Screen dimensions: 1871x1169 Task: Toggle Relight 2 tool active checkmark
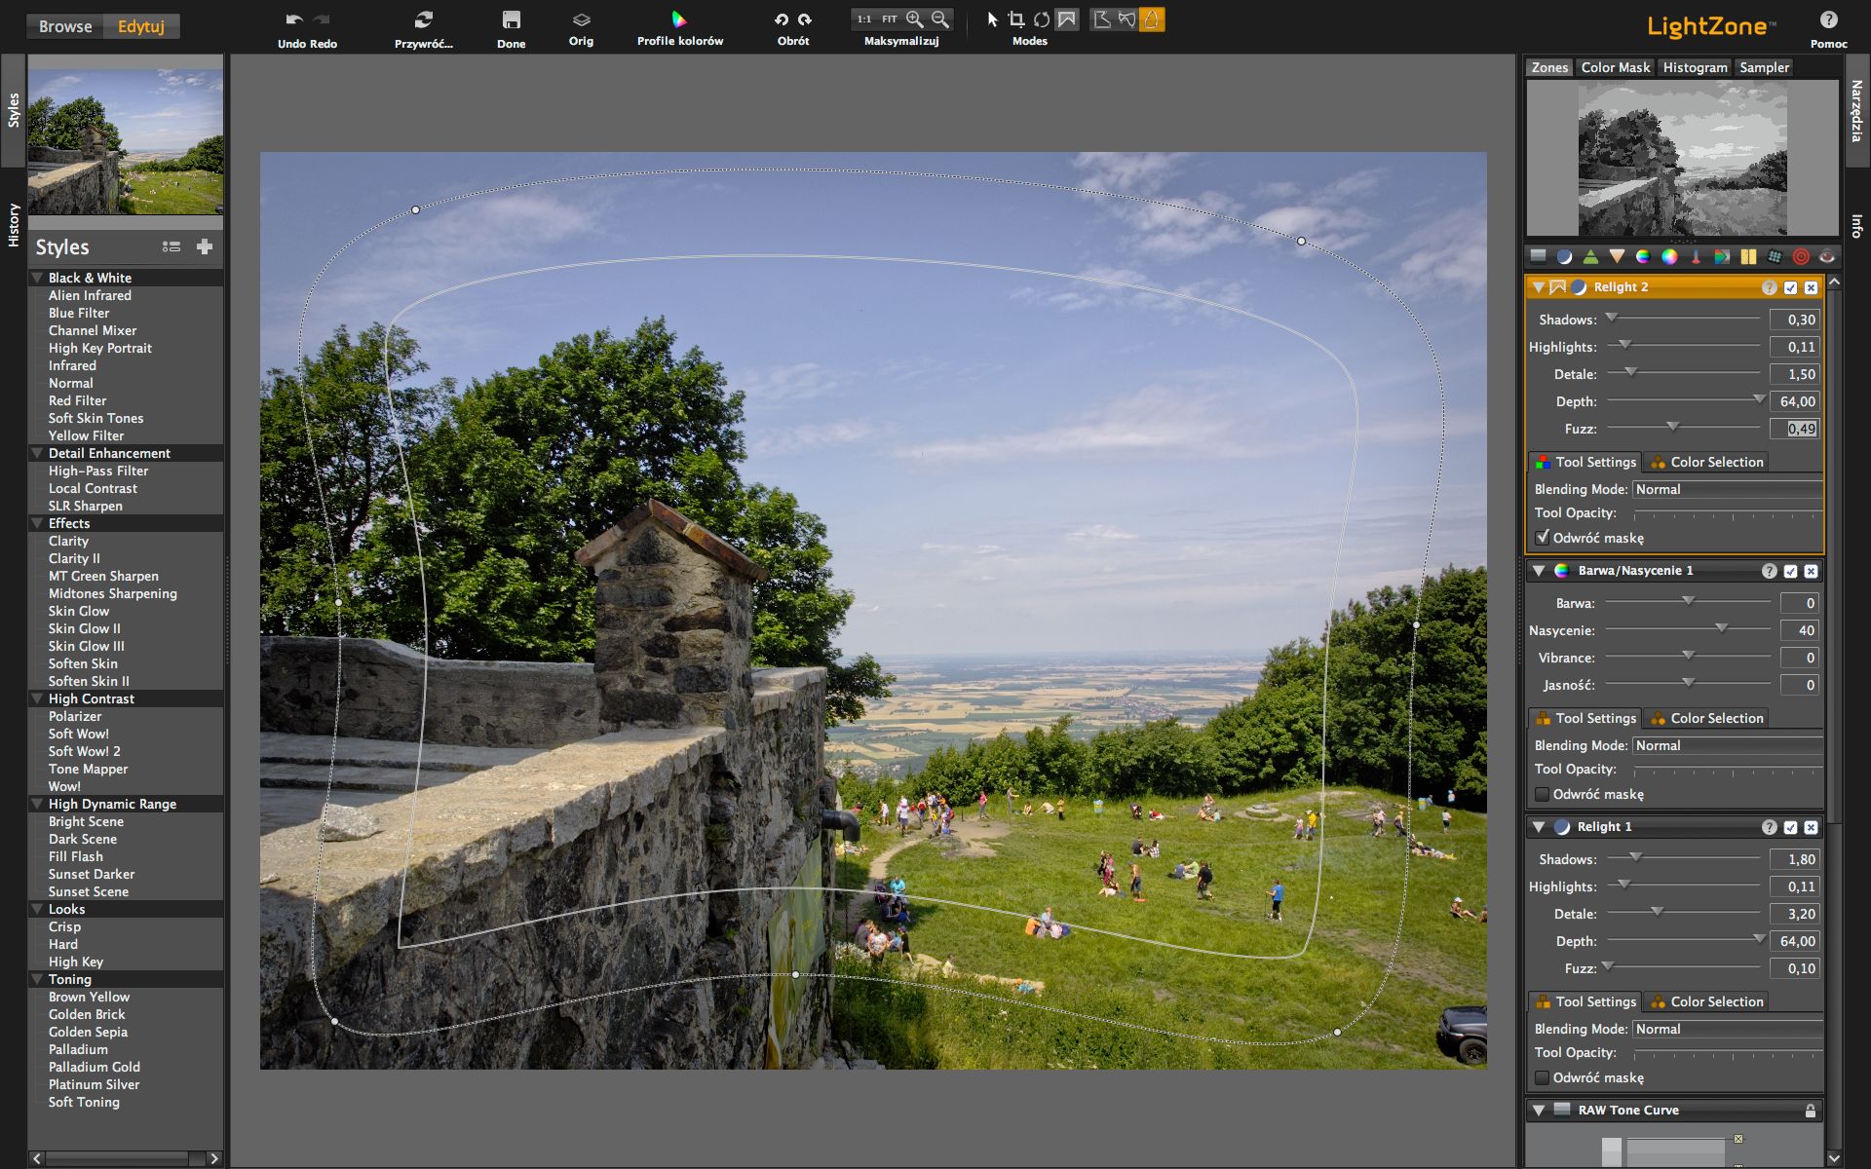tap(1790, 287)
